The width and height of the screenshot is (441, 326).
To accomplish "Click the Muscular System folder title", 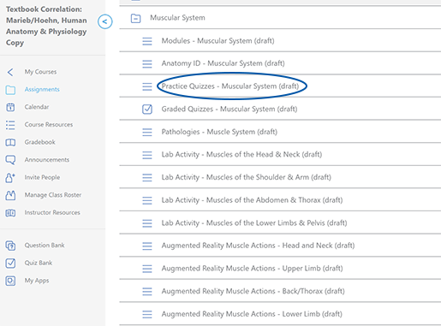I will (x=177, y=18).
